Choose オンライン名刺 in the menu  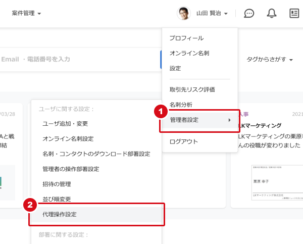[x=189, y=53]
